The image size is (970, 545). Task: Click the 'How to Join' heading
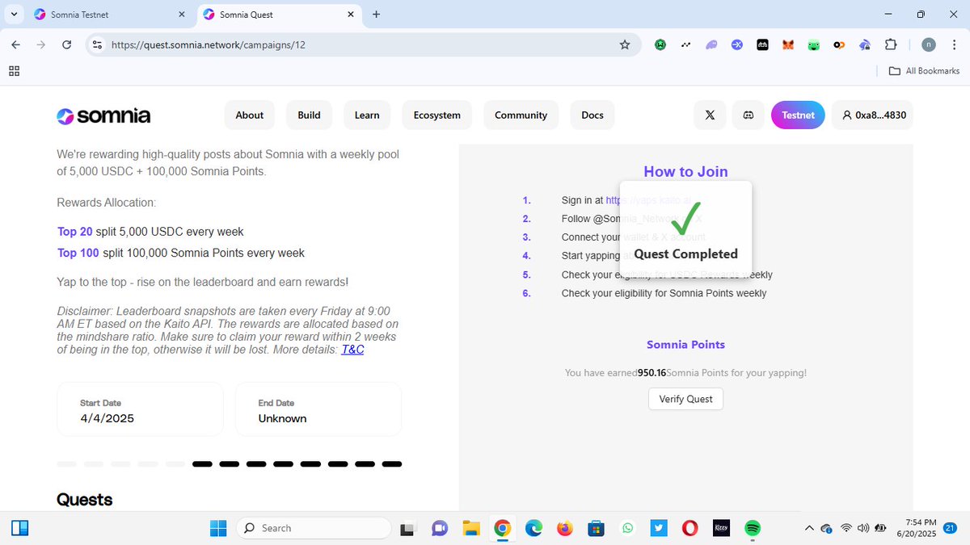[685, 171]
